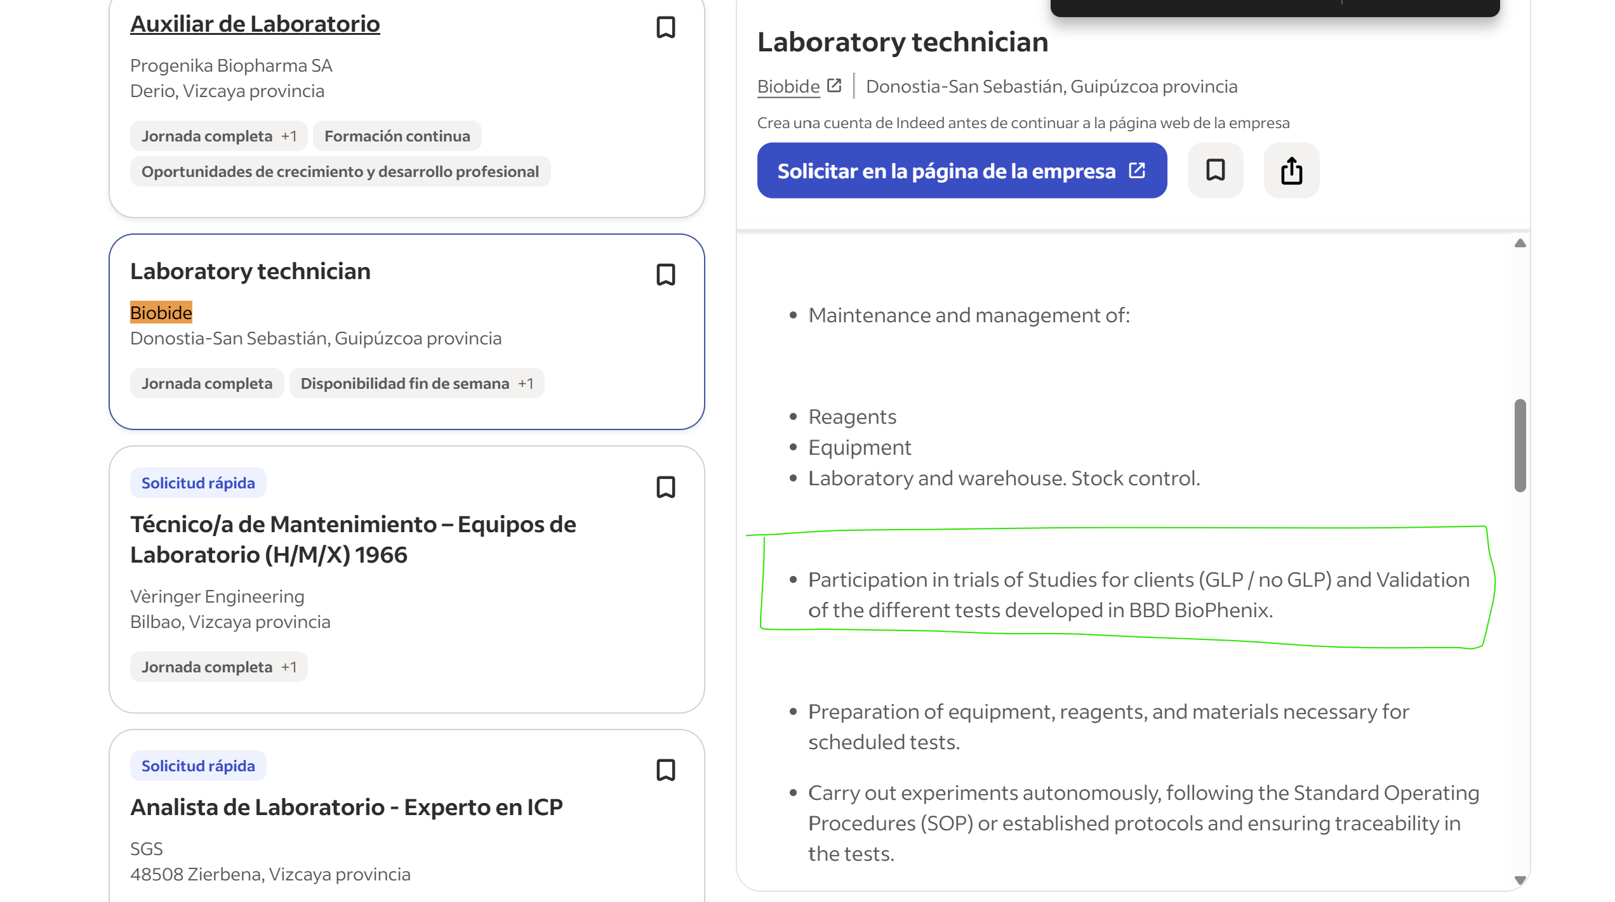Open Analista de Laboratorio - Experto en ICP

click(346, 807)
